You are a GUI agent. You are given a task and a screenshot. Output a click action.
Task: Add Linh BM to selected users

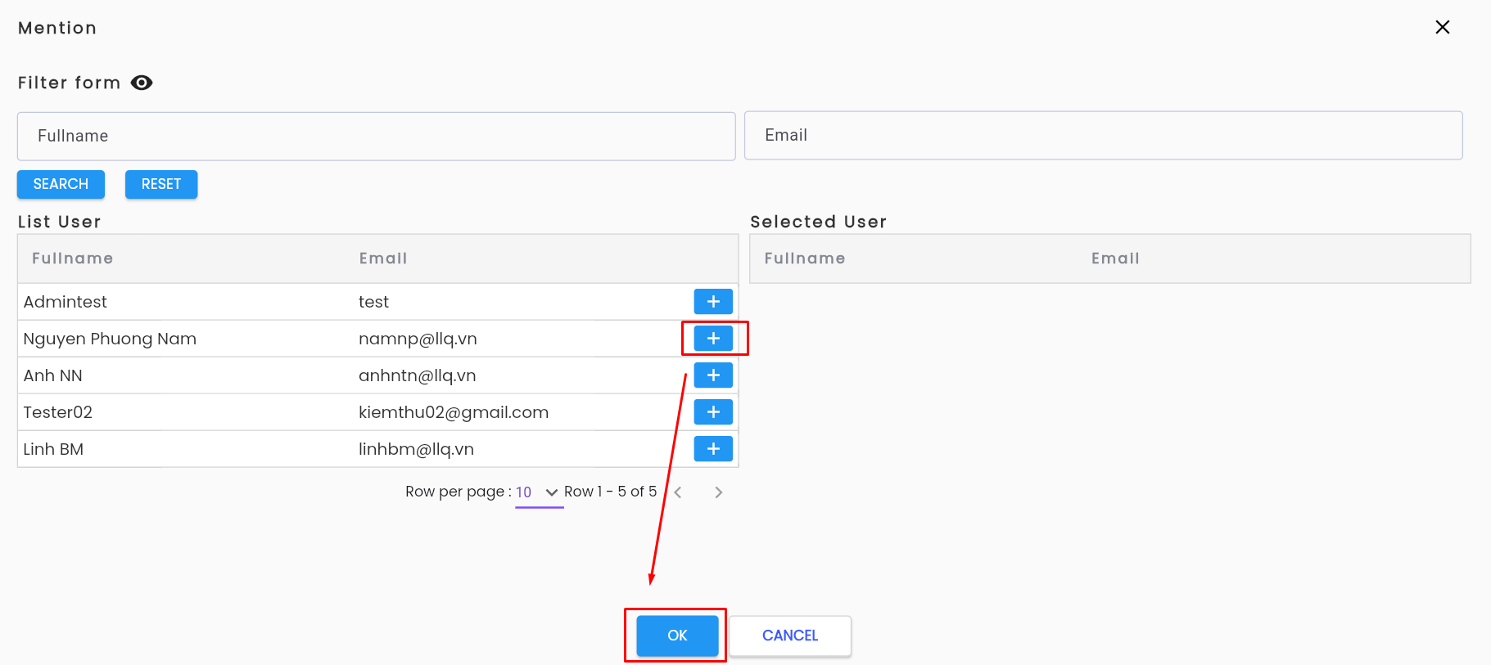(713, 449)
